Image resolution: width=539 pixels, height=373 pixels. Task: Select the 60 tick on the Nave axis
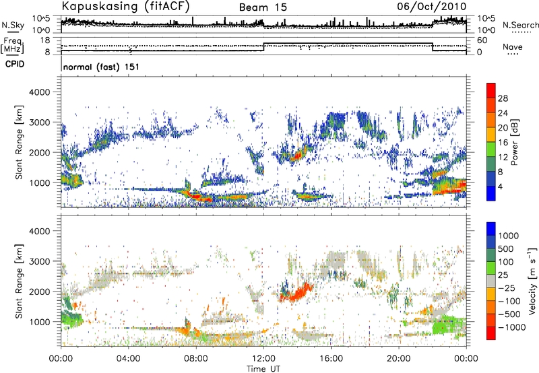[482, 40]
